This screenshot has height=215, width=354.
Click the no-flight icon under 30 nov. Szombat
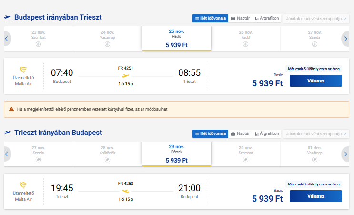pos(245,159)
